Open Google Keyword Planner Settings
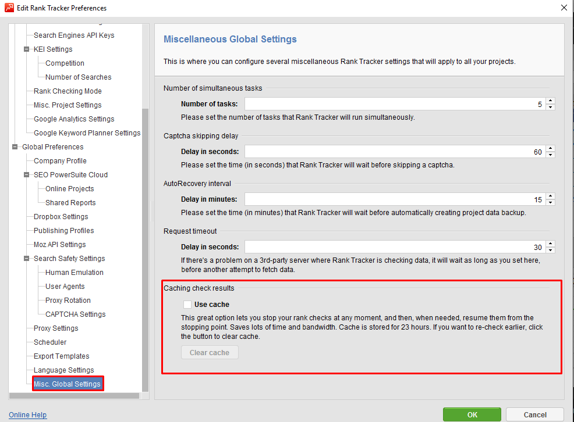The image size is (574, 422). click(x=87, y=133)
